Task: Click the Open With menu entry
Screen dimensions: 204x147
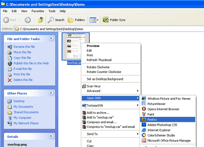Action: point(111,98)
